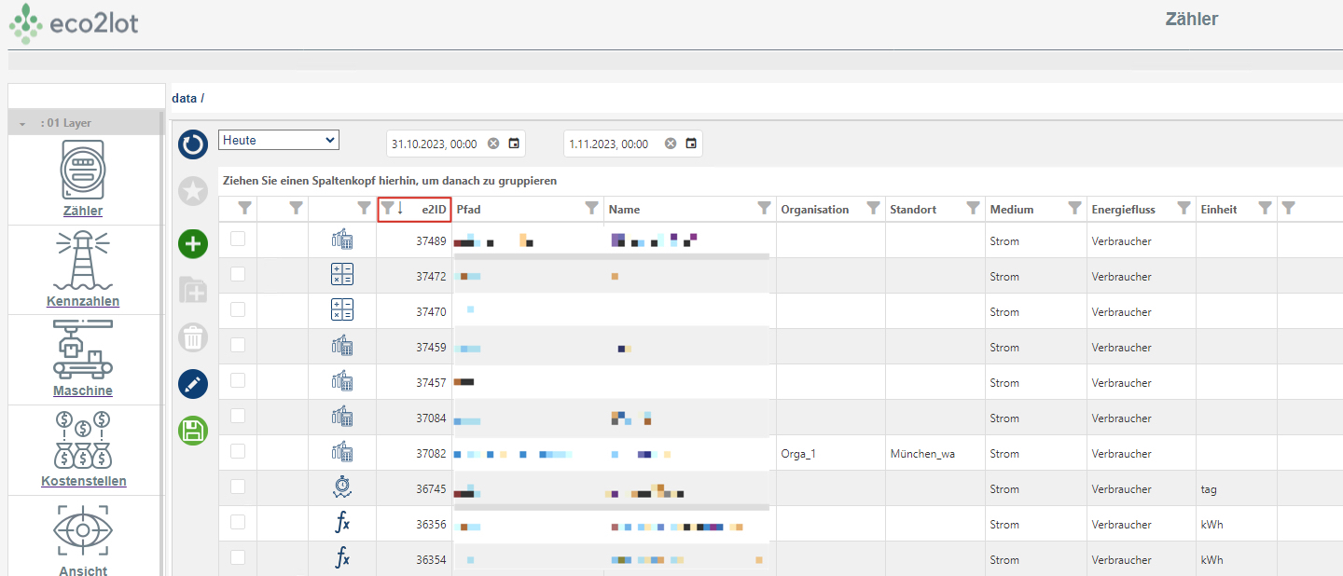1343x576 pixels.
Task: Tick the checkbox for row 37489
Action: 238,239
